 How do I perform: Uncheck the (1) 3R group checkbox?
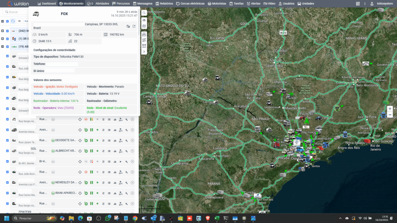[x=8, y=39]
